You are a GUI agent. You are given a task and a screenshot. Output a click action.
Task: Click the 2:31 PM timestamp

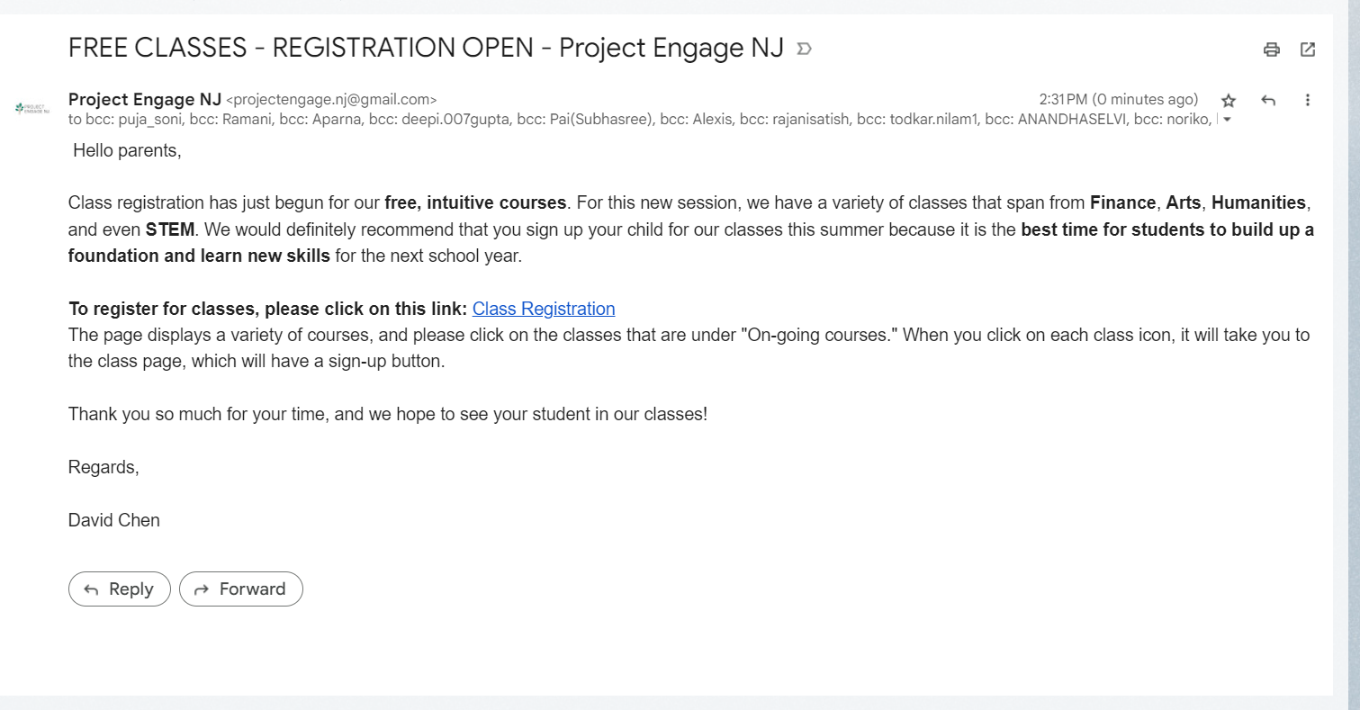(1118, 99)
